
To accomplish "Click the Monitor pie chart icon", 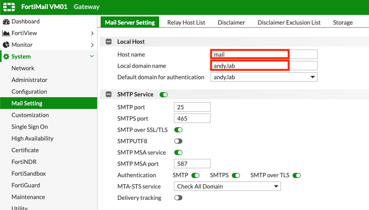I will pyautogui.click(x=6, y=45).
